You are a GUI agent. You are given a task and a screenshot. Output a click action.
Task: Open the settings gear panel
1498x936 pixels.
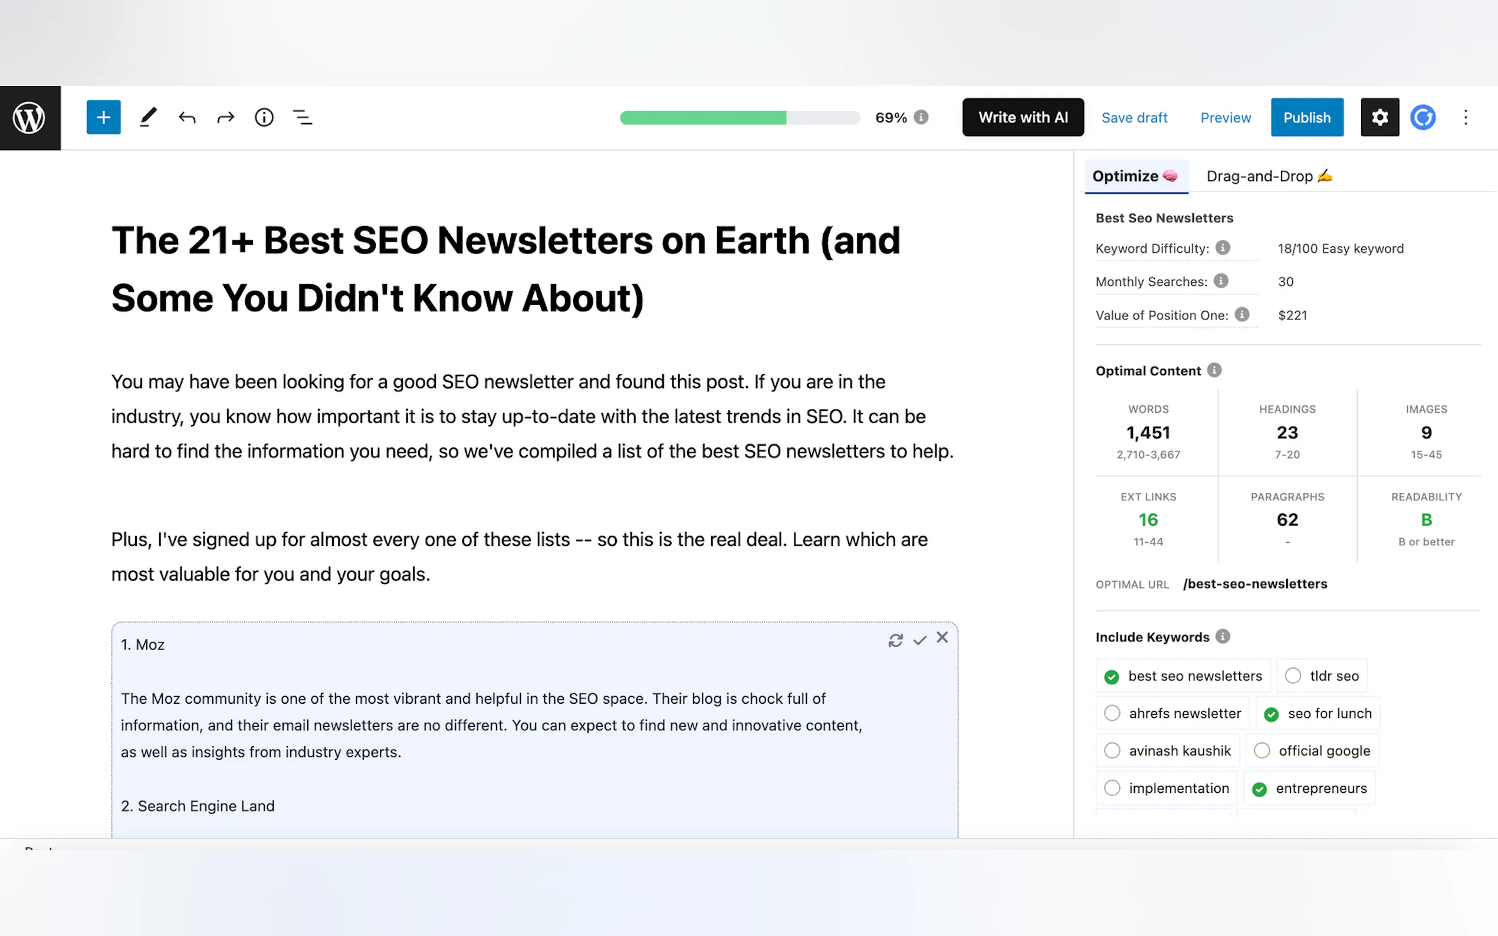click(1379, 118)
